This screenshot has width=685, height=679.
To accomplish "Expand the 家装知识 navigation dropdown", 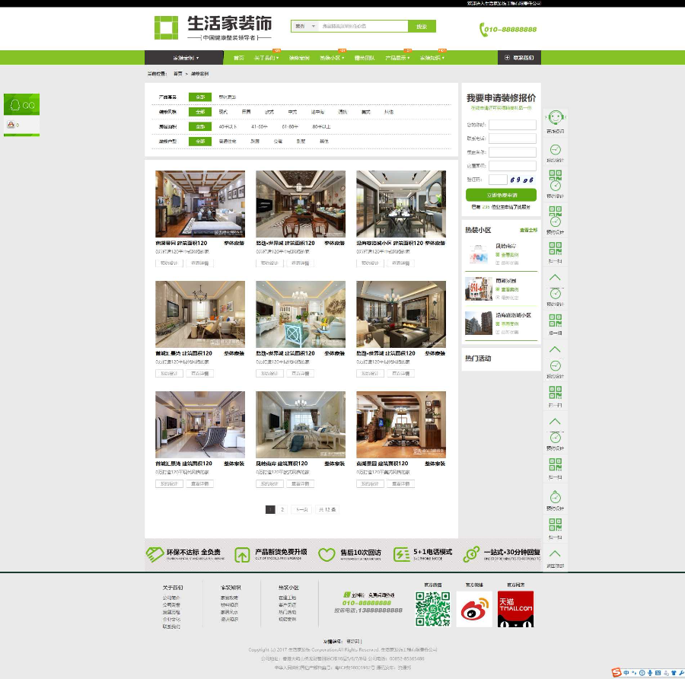I will point(432,58).
